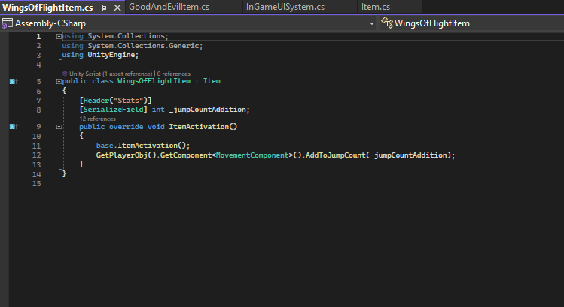Viewport: 564px width, 307px height.
Task: Click the override margin icon on line 9
Action: point(14,127)
